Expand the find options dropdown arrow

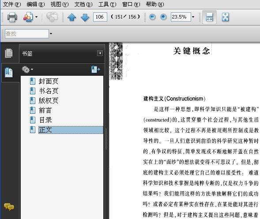click(x=51, y=33)
